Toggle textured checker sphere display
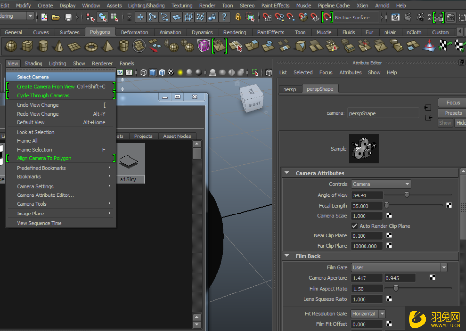 [x=171, y=72]
